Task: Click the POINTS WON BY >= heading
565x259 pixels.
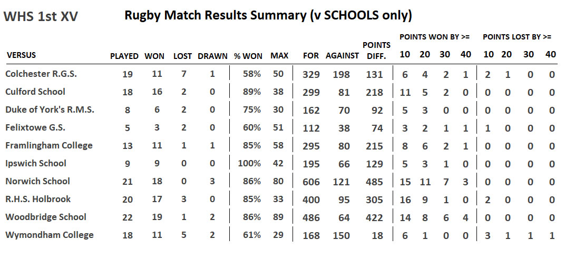Action: click(435, 37)
